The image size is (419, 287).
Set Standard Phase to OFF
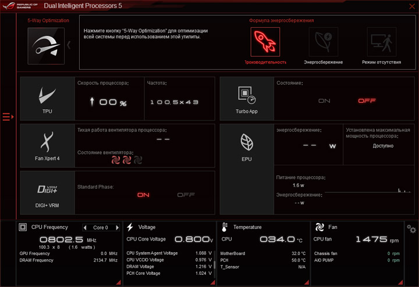pyautogui.click(x=186, y=195)
